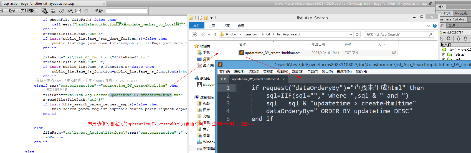Open the Preview in Browser globe icon

click(54, 11)
